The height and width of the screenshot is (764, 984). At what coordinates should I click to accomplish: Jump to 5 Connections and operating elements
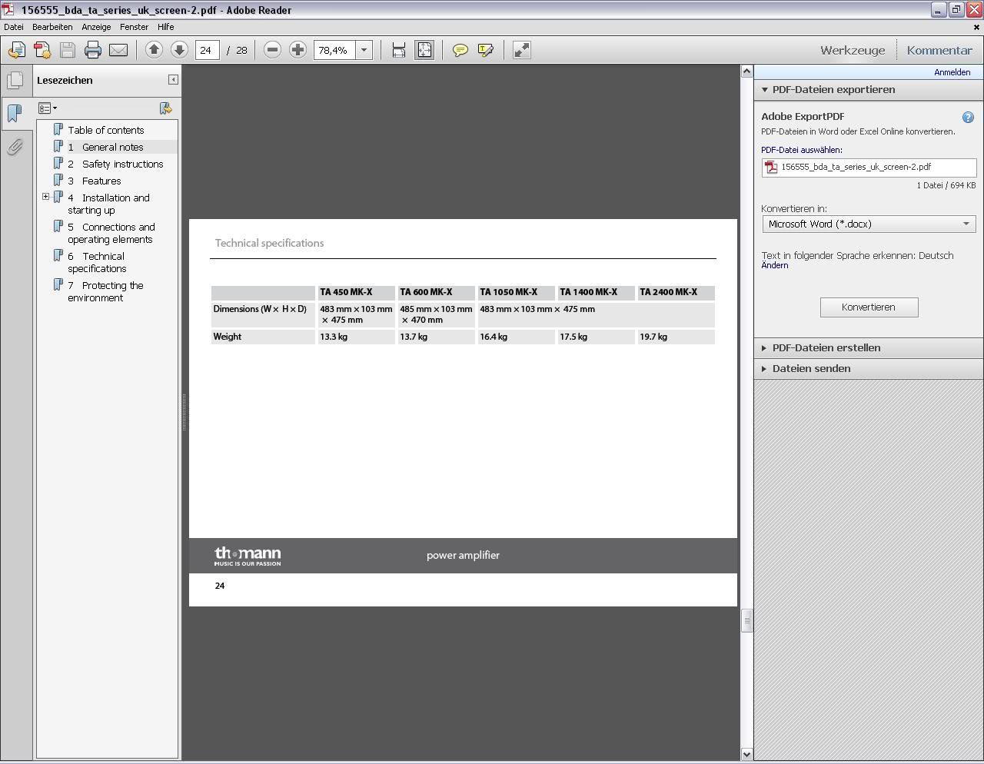point(111,233)
